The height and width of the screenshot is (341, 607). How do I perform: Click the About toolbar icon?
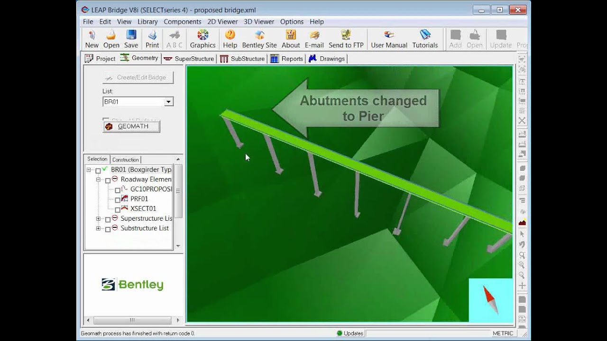coord(291,35)
